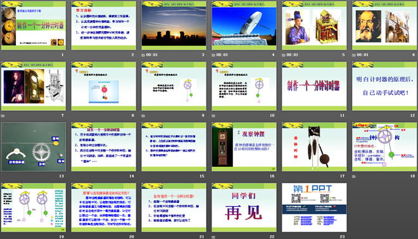Viewport: 418px width, 239px height.
Task: Click slide number label 15
Action: 202,176
